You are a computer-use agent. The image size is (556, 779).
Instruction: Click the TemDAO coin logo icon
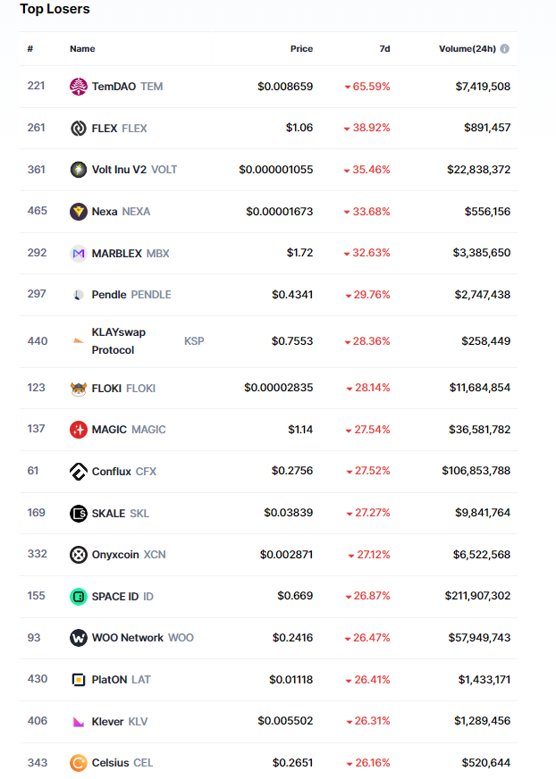pos(79,87)
